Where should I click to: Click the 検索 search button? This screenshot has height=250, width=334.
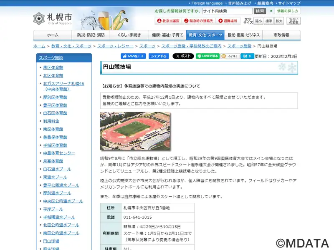(260, 11)
